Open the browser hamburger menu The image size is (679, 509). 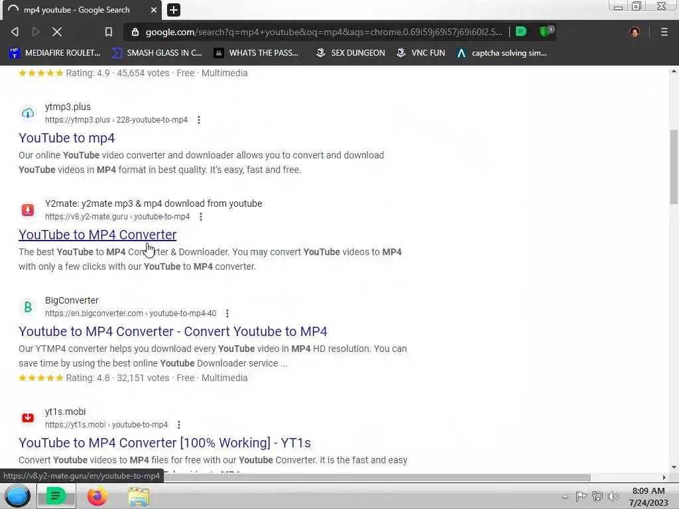click(664, 32)
